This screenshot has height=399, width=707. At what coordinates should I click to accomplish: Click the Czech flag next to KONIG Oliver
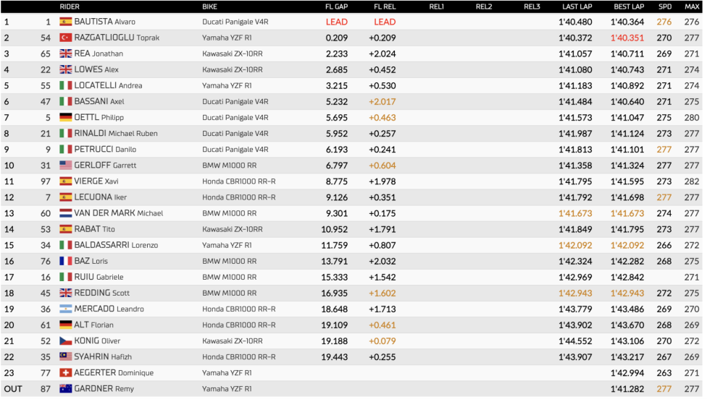(x=66, y=341)
